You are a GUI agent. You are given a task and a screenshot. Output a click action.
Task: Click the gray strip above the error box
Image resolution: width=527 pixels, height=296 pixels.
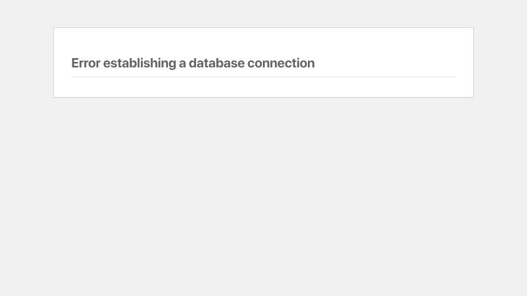pos(263,13)
